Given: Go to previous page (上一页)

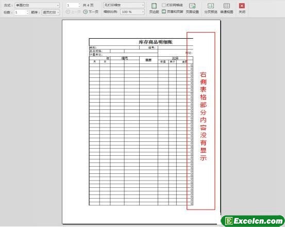Looking at the screenshot, I should click(73, 12).
